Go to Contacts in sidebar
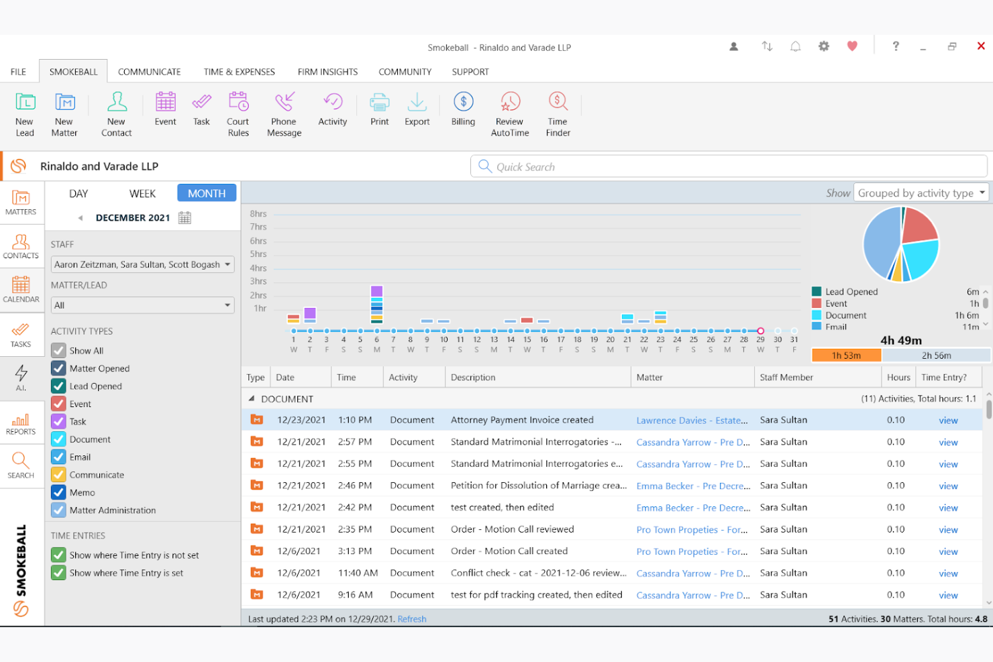This screenshot has height=662, width=993. pos(21,246)
